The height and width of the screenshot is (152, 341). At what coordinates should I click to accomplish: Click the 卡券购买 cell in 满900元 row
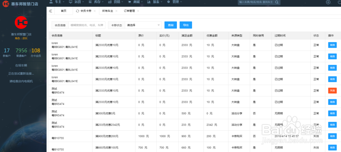pyautogui.click(x=237, y=136)
